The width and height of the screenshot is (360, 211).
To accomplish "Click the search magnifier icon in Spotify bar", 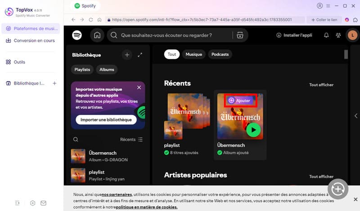I will [x=114, y=35].
